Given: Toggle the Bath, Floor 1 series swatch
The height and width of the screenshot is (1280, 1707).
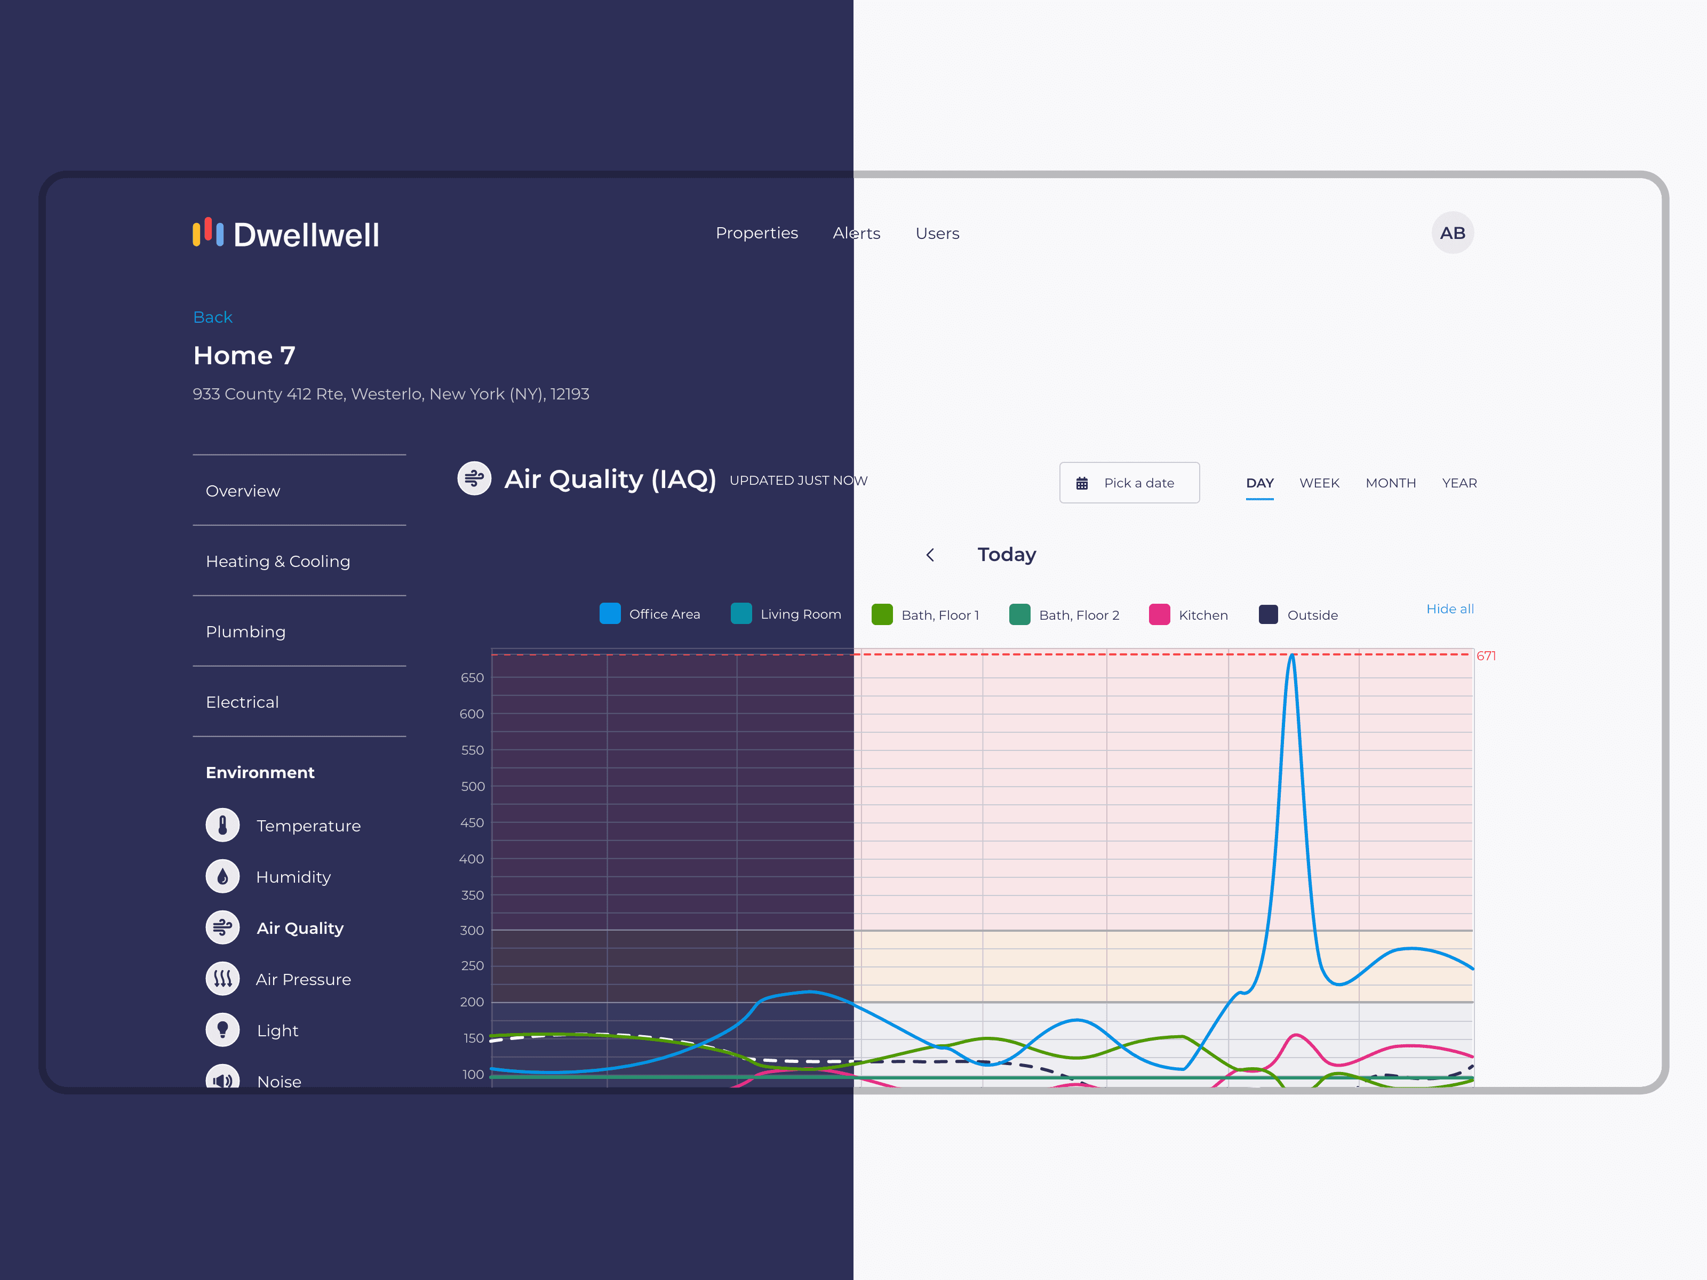Looking at the screenshot, I should [x=882, y=614].
